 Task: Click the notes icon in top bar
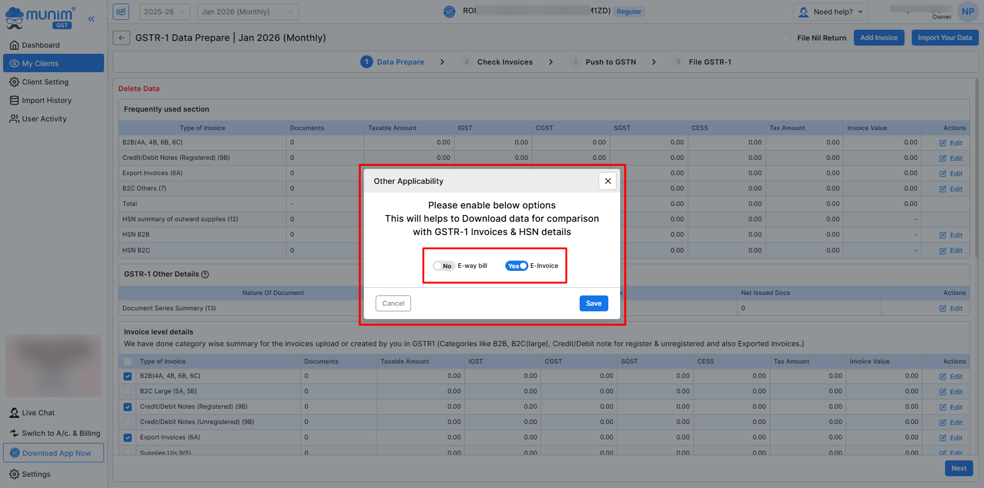[121, 12]
